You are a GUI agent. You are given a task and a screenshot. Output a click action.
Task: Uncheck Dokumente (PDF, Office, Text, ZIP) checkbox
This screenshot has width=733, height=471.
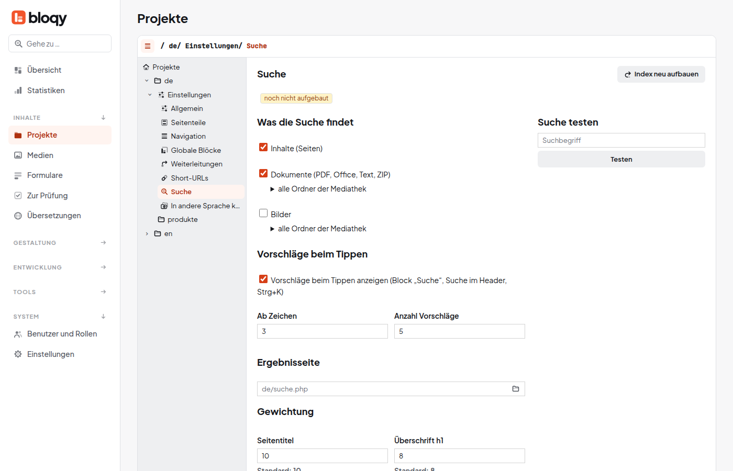(263, 173)
